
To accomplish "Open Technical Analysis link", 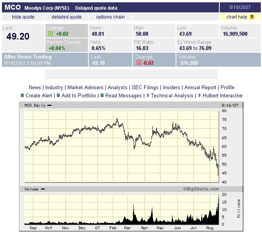I will coord(172,95).
